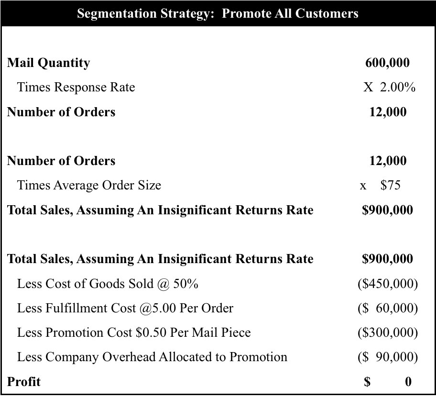Select the Profit label
This screenshot has width=436, height=398.
(23, 382)
